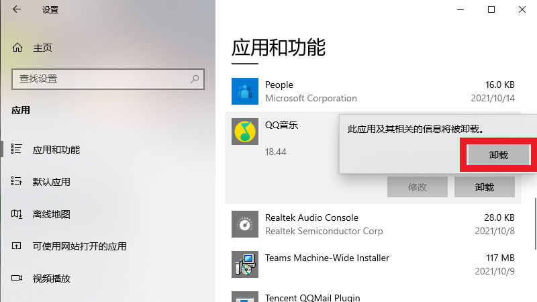Click the 离线地图 map icon
Image resolution: width=537 pixels, height=302 pixels.
(17, 214)
